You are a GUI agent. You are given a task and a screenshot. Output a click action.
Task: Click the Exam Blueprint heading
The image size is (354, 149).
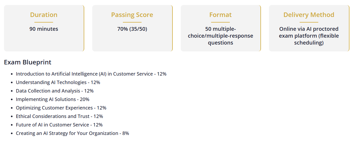[x=28, y=62]
